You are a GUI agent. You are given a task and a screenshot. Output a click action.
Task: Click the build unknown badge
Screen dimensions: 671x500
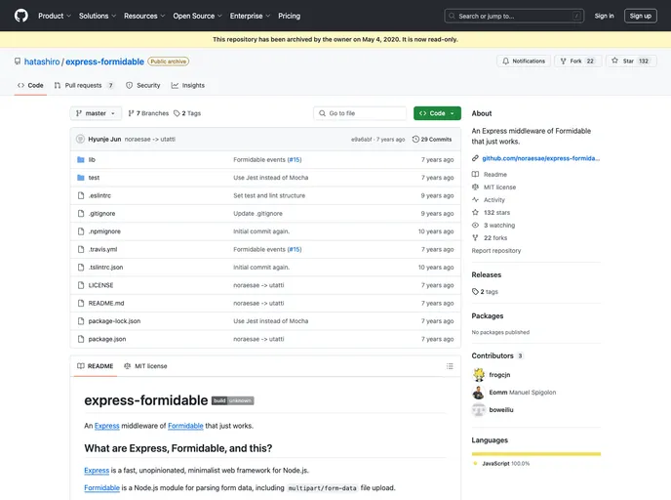[233, 400]
